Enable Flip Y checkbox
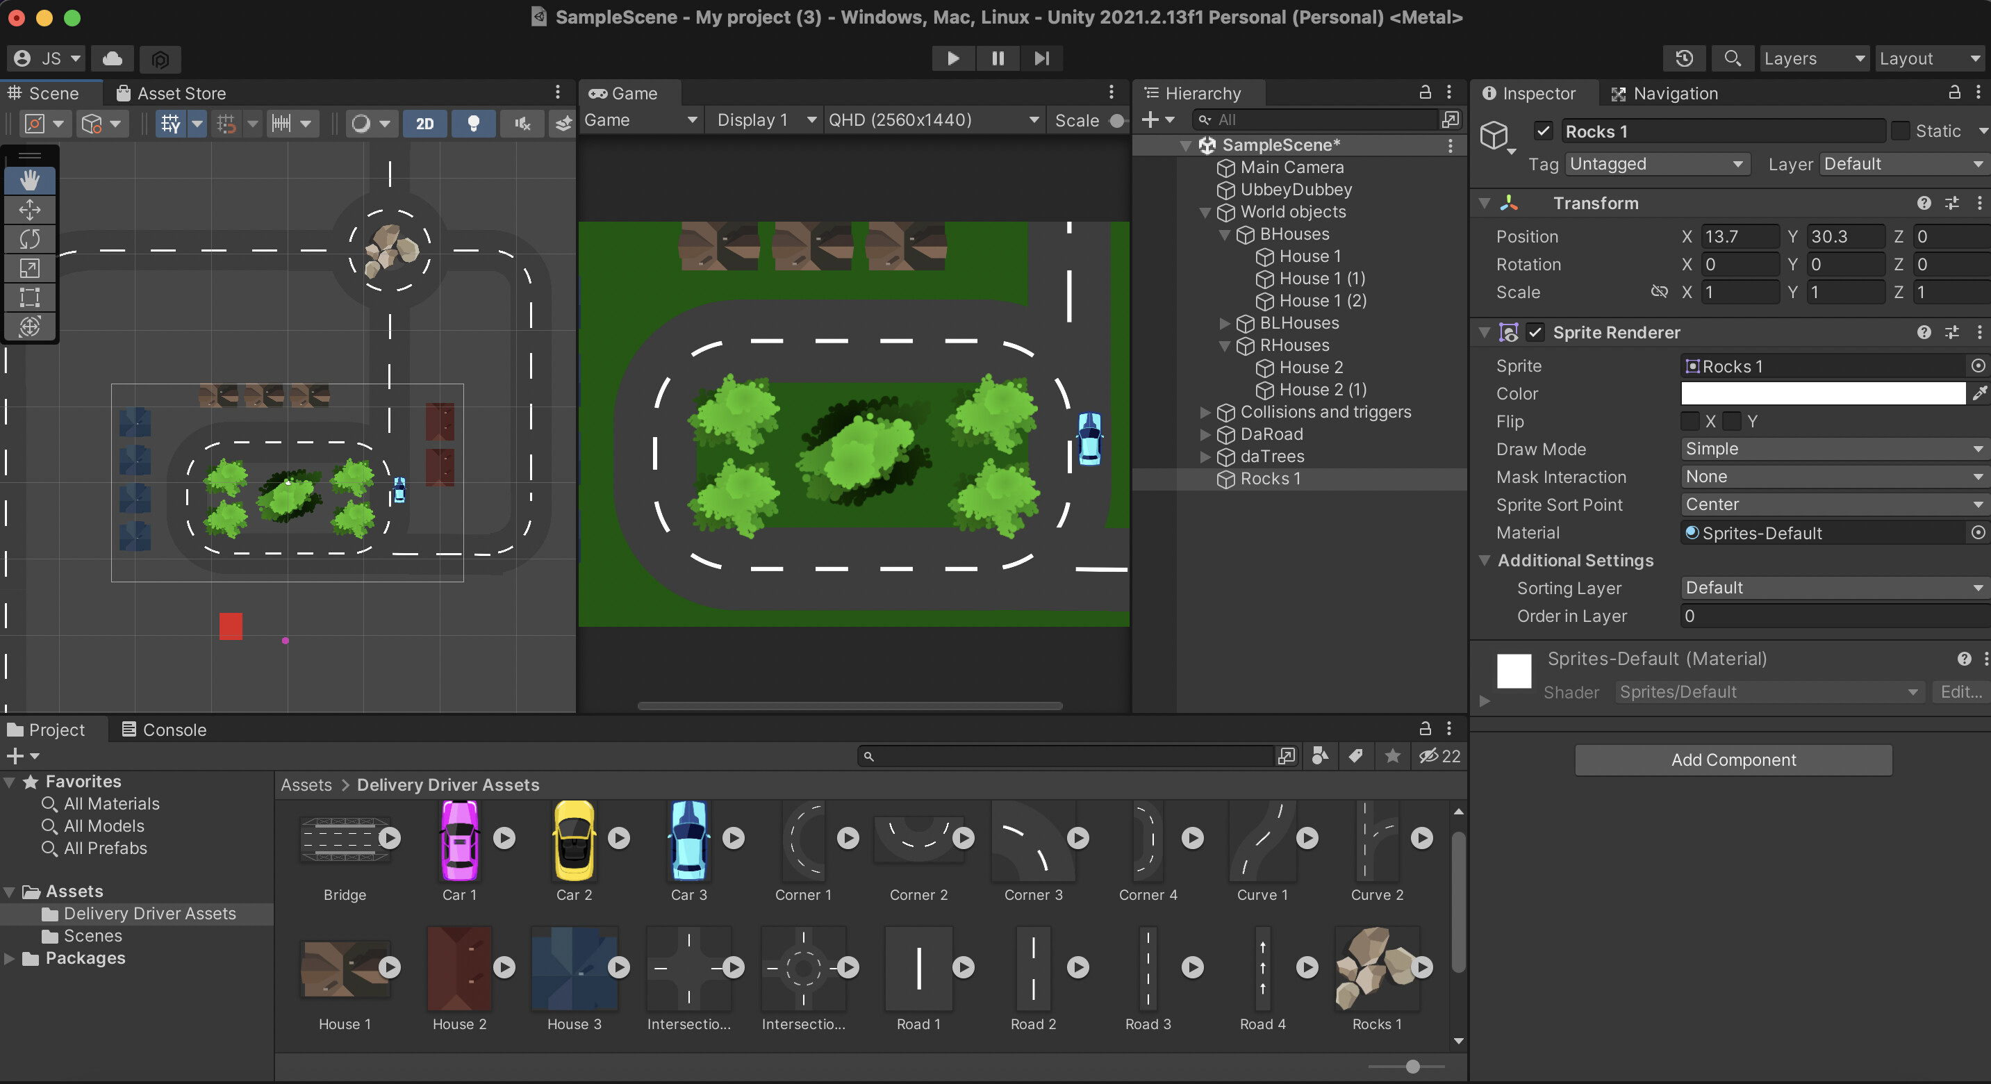This screenshot has width=1991, height=1084. [1732, 421]
